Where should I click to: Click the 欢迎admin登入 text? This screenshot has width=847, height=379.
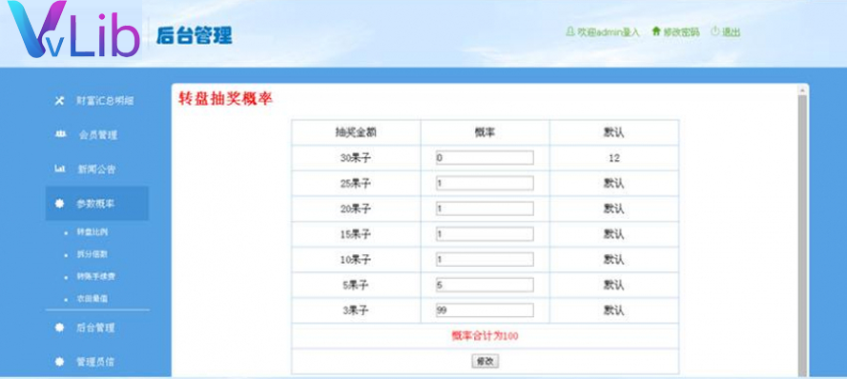609,31
